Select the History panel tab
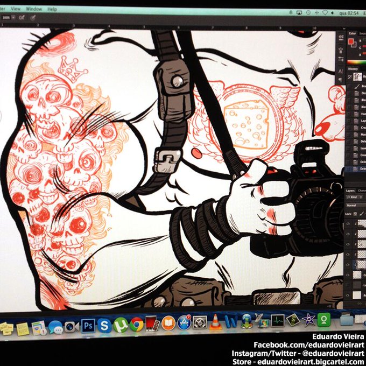This screenshot has width=366, height=366. [x=353, y=69]
